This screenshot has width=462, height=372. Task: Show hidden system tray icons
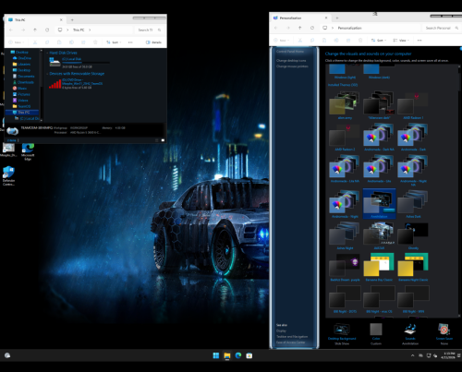click(x=412, y=355)
